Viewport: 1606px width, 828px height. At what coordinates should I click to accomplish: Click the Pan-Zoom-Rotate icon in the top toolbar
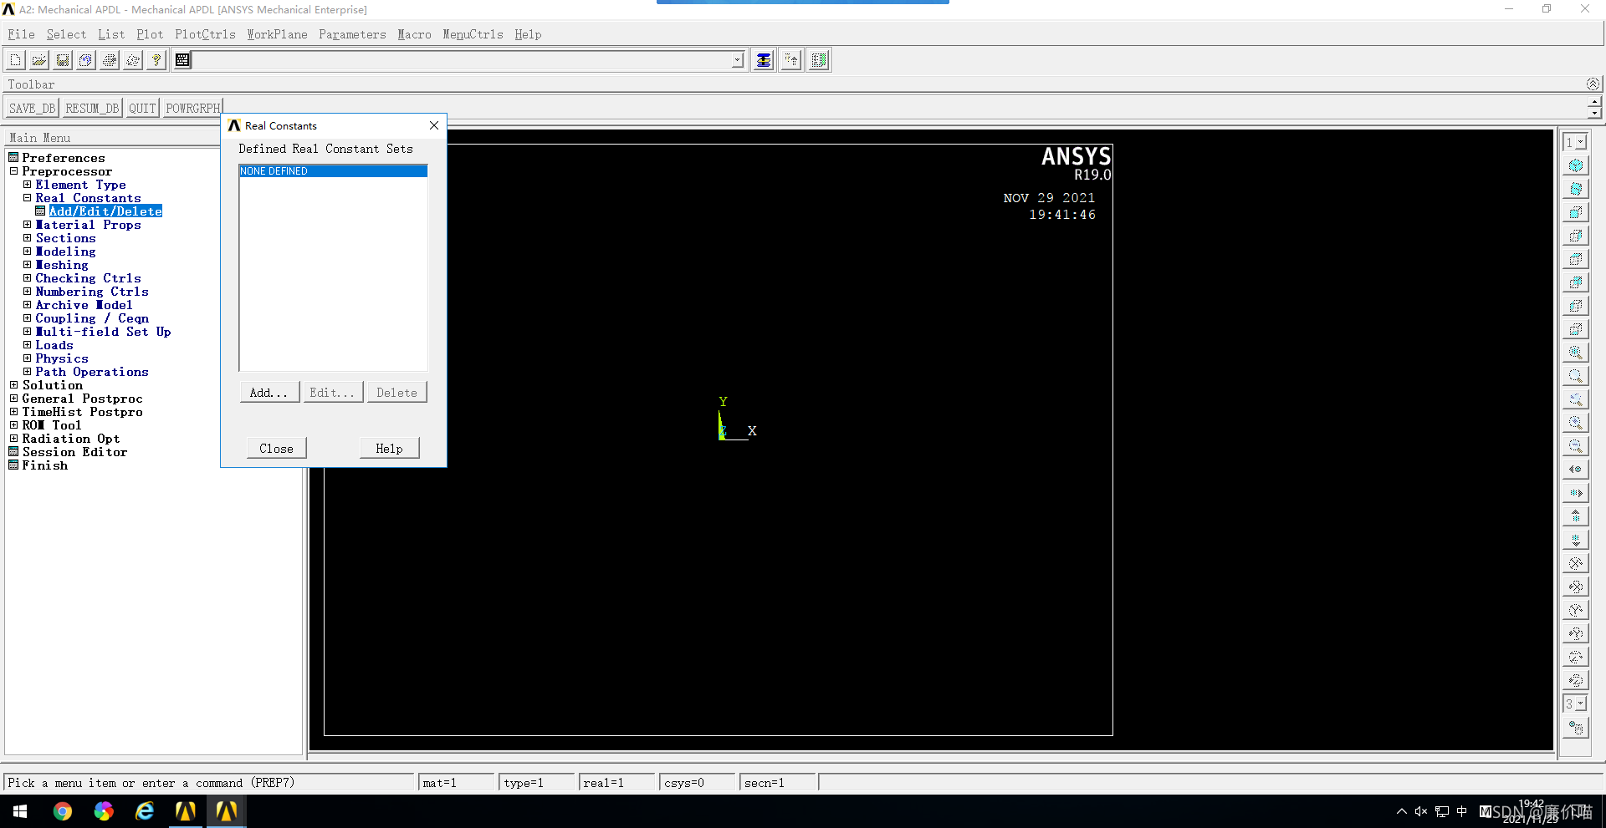(x=86, y=60)
